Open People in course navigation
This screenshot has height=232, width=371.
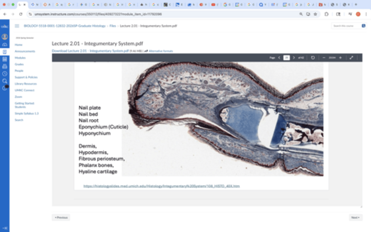pos(19,71)
